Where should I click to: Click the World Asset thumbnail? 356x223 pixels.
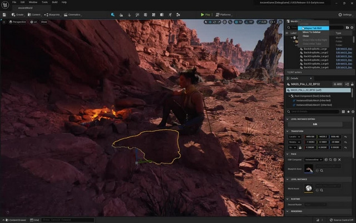point(309,188)
